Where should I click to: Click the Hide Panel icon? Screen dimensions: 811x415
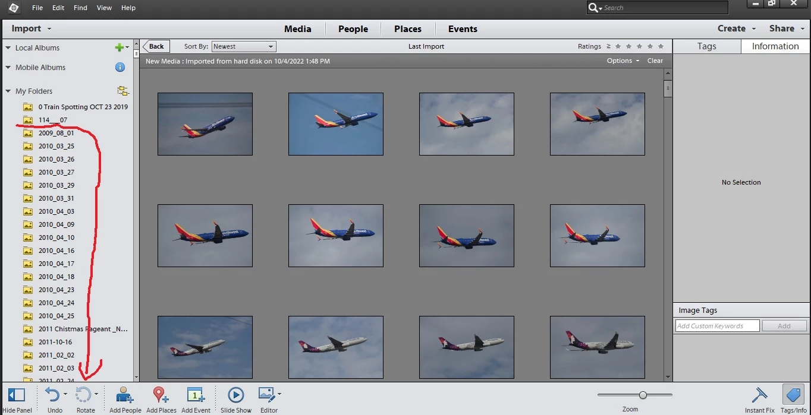coord(17,395)
